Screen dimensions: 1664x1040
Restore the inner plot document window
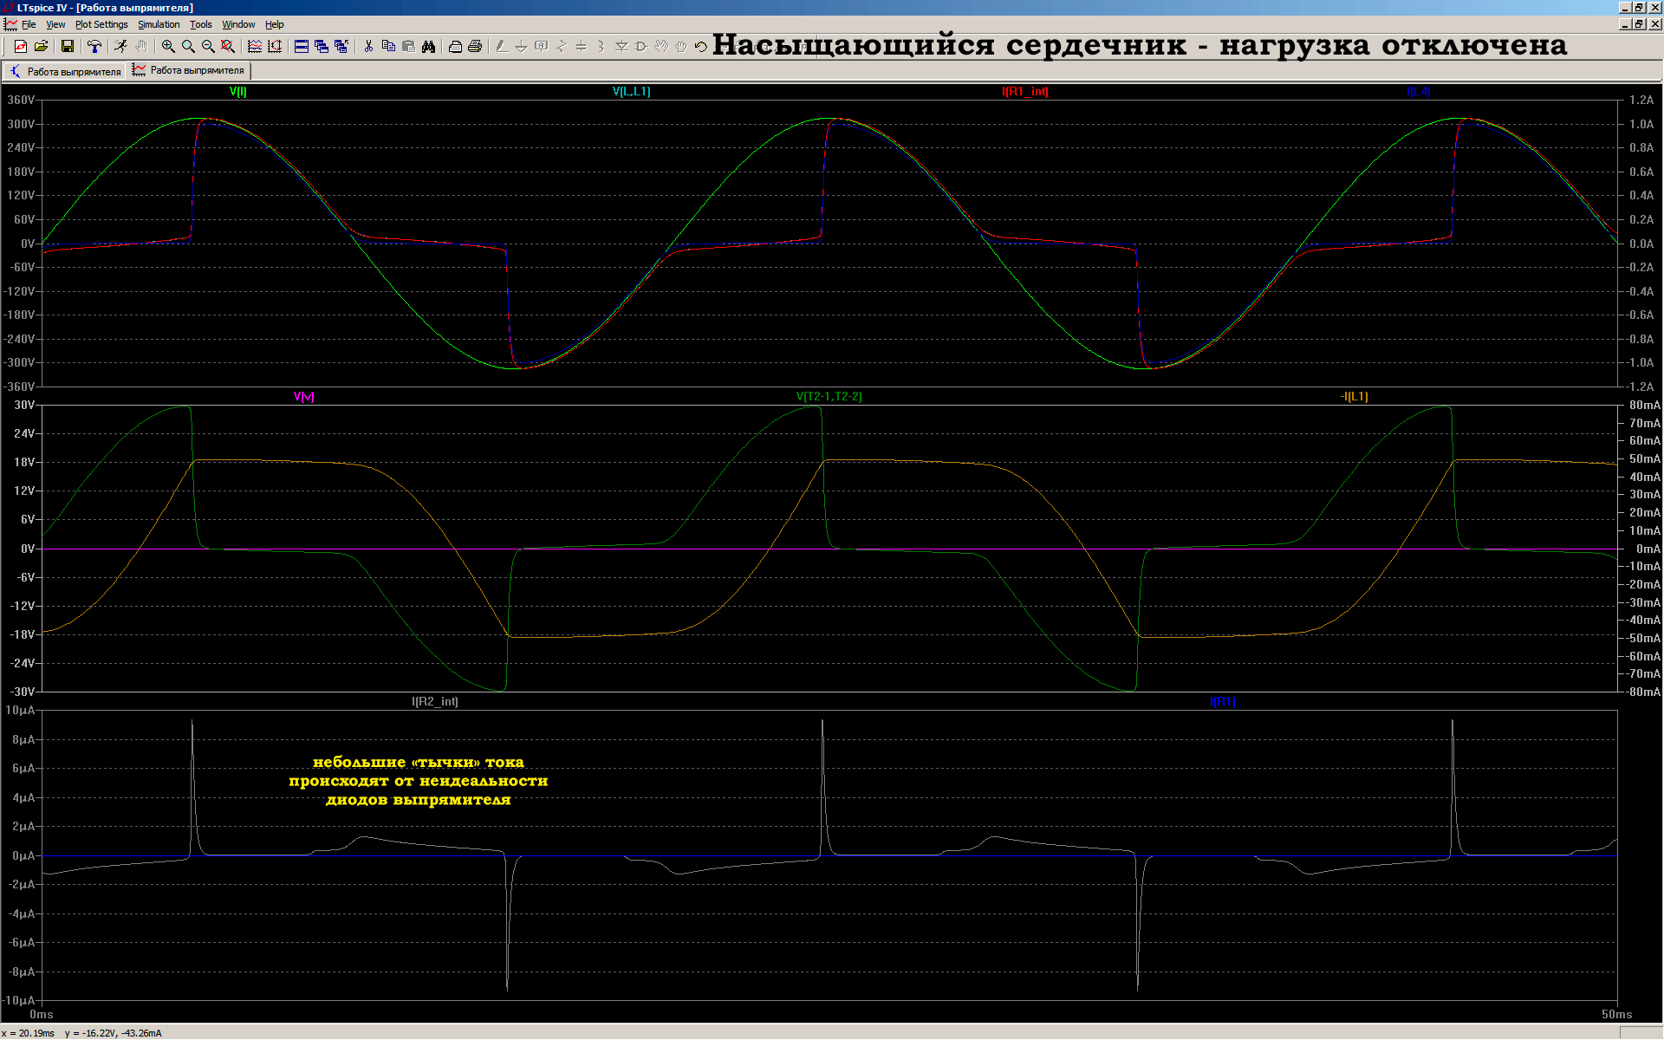1639,24
